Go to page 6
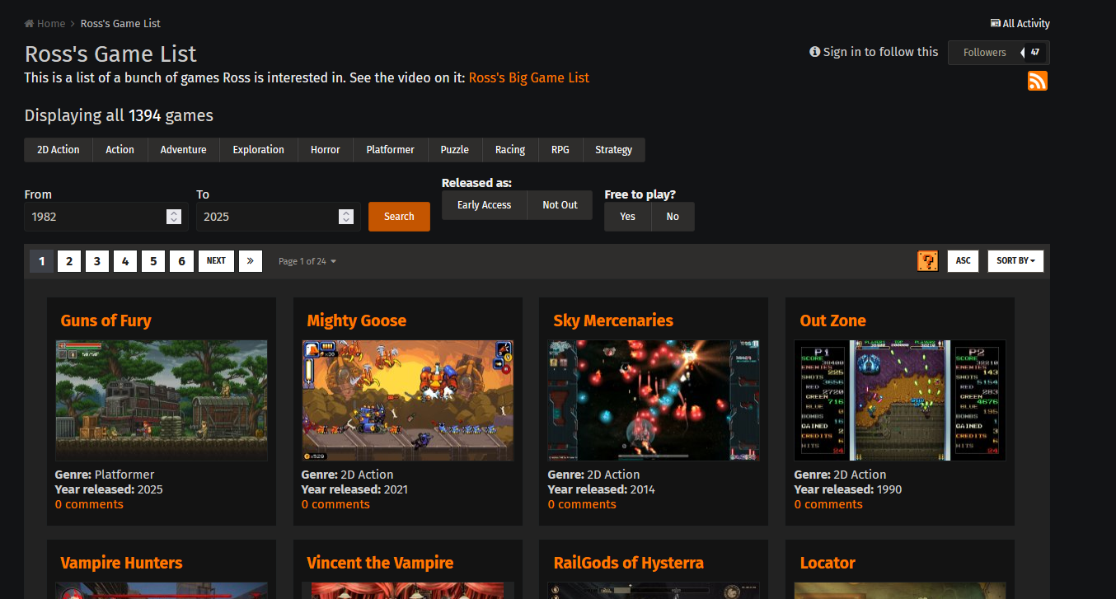Viewport: 1116px width, 599px height. click(181, 261)
